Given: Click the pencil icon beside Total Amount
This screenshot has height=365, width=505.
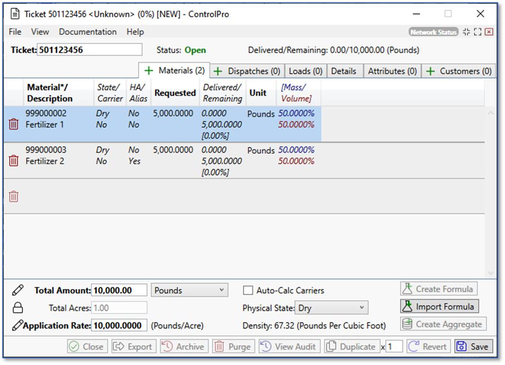Looking at the screenshot, I should point(18,290).
